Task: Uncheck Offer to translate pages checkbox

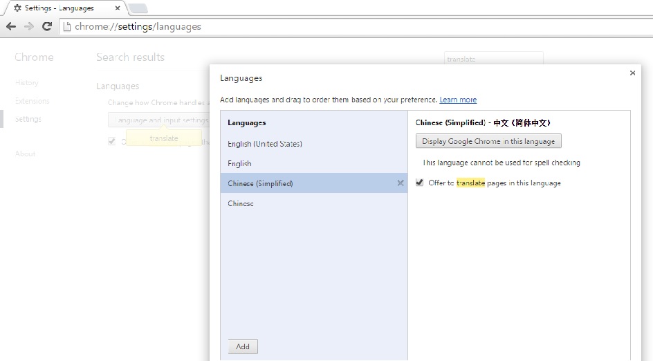Action: (419, 183)
